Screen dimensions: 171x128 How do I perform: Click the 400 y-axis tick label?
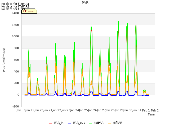point(16,71)
